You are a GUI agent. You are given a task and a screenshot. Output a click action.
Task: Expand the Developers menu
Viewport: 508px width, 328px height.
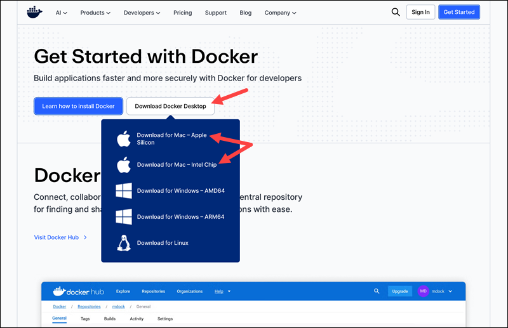coord(142,13)
